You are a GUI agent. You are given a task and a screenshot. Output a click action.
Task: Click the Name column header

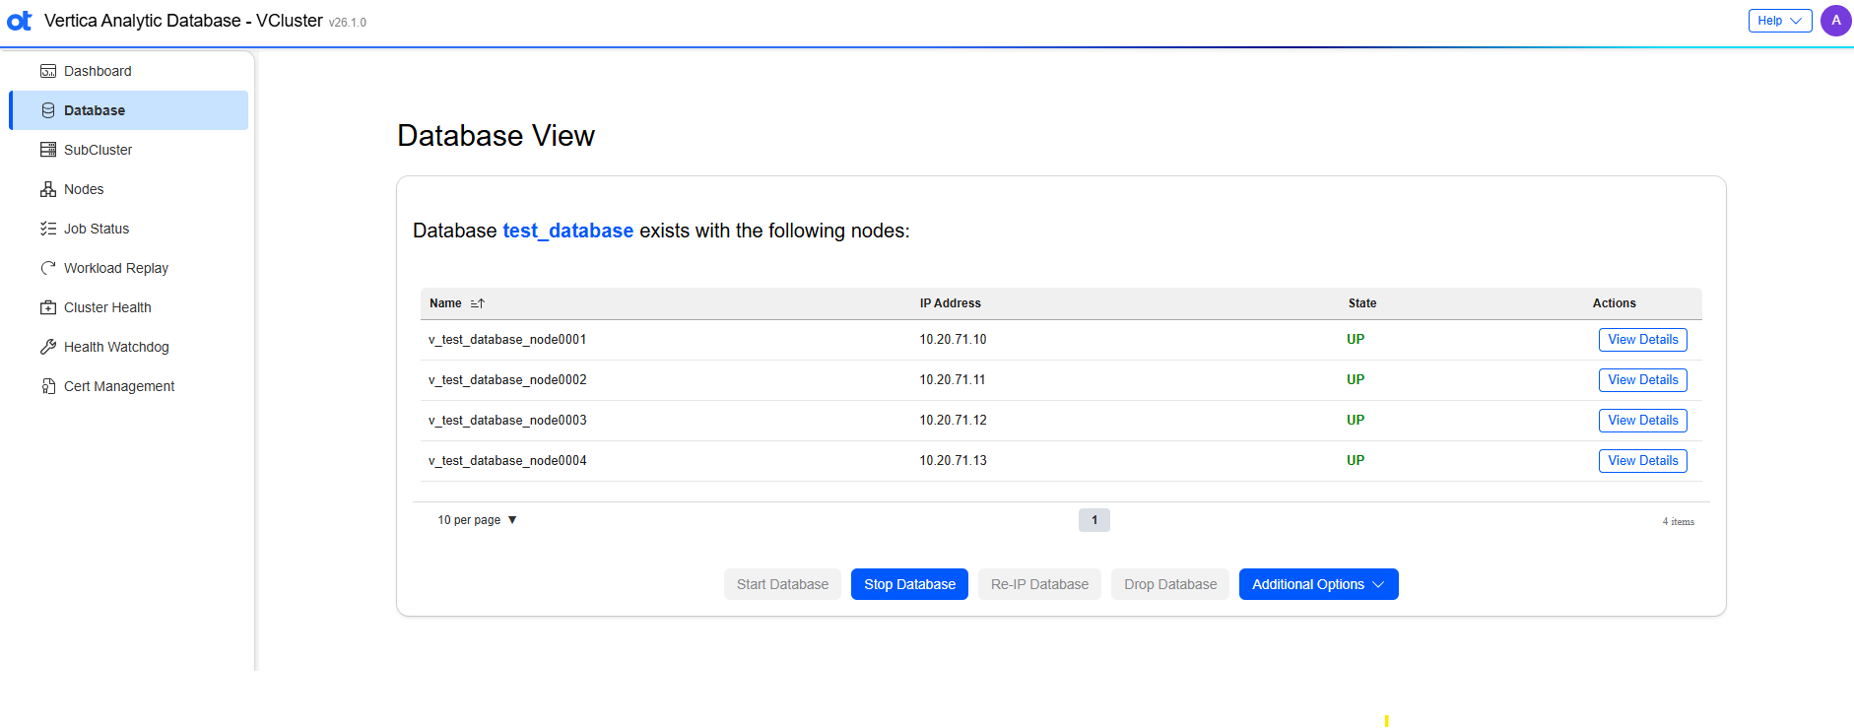[x=445, y=303]
